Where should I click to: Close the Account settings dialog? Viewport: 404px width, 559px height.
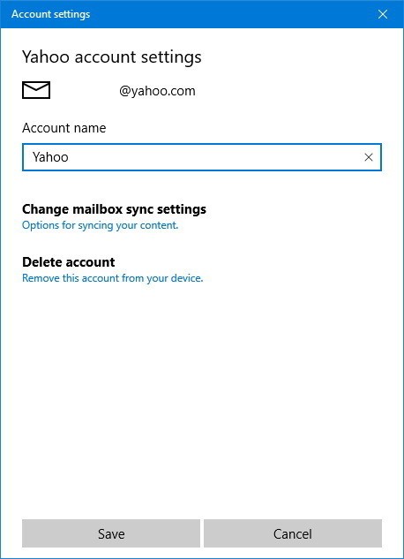coord(383,14)
